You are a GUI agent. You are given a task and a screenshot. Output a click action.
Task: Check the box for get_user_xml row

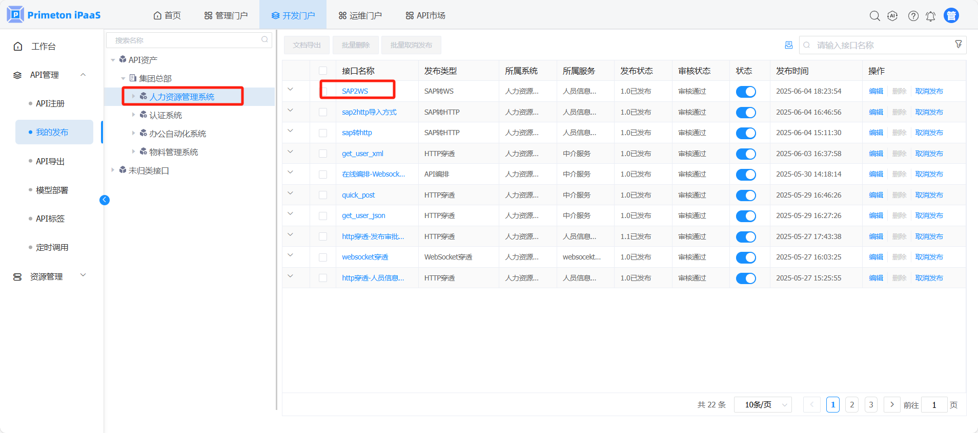(323, 154)
